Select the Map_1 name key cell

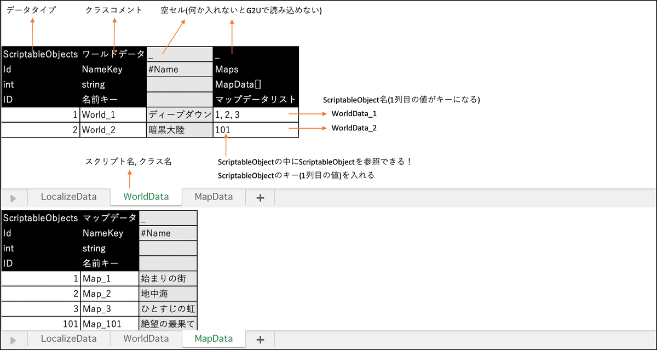[110, 279]
